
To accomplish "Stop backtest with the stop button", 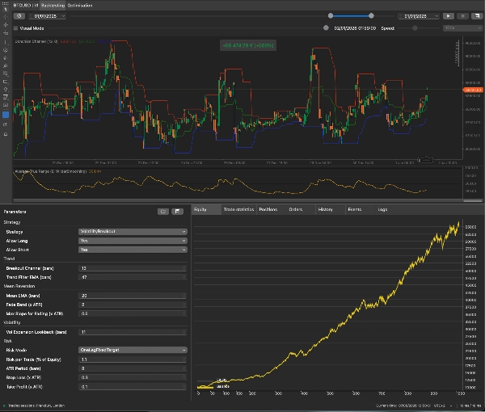I will point(462,16).
